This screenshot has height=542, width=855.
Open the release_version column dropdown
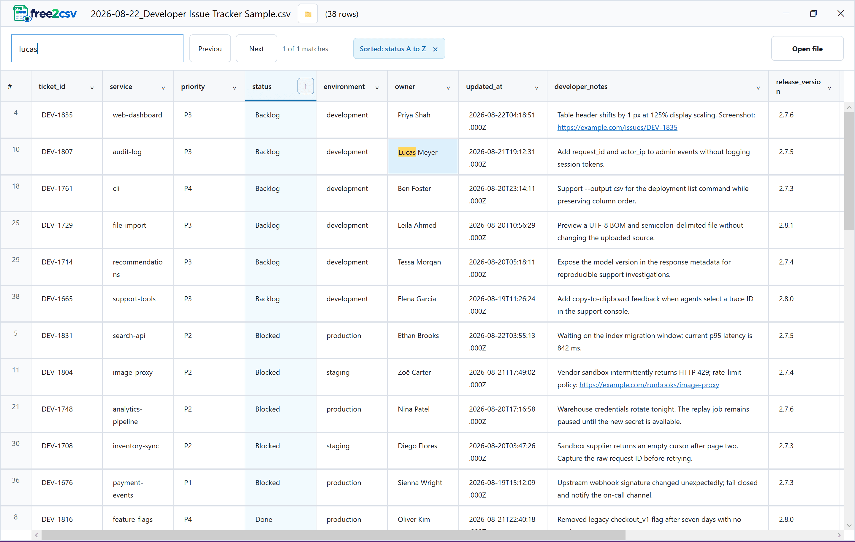[829, 88]
